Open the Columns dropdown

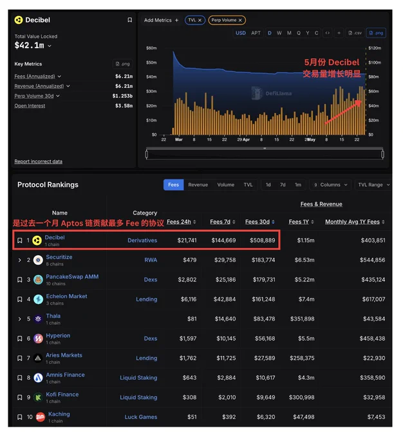[x=330, y=184]
